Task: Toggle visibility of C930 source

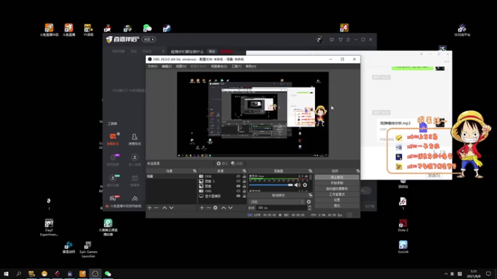Action: (239, 177)
